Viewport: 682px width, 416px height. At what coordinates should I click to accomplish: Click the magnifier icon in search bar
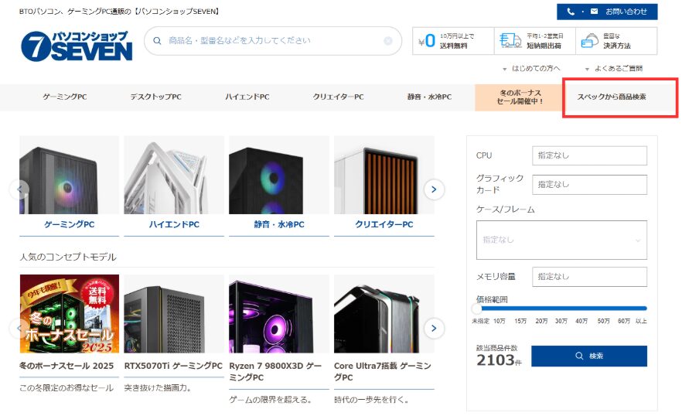(158, 41)
